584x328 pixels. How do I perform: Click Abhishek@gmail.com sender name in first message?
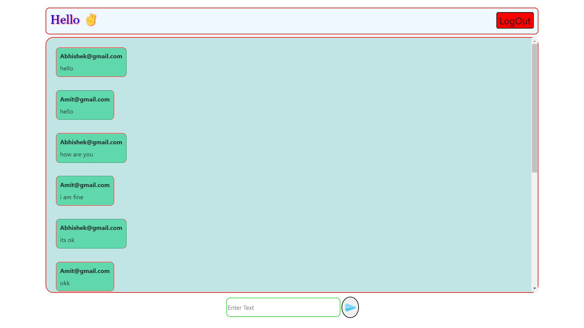coord(91,56)
